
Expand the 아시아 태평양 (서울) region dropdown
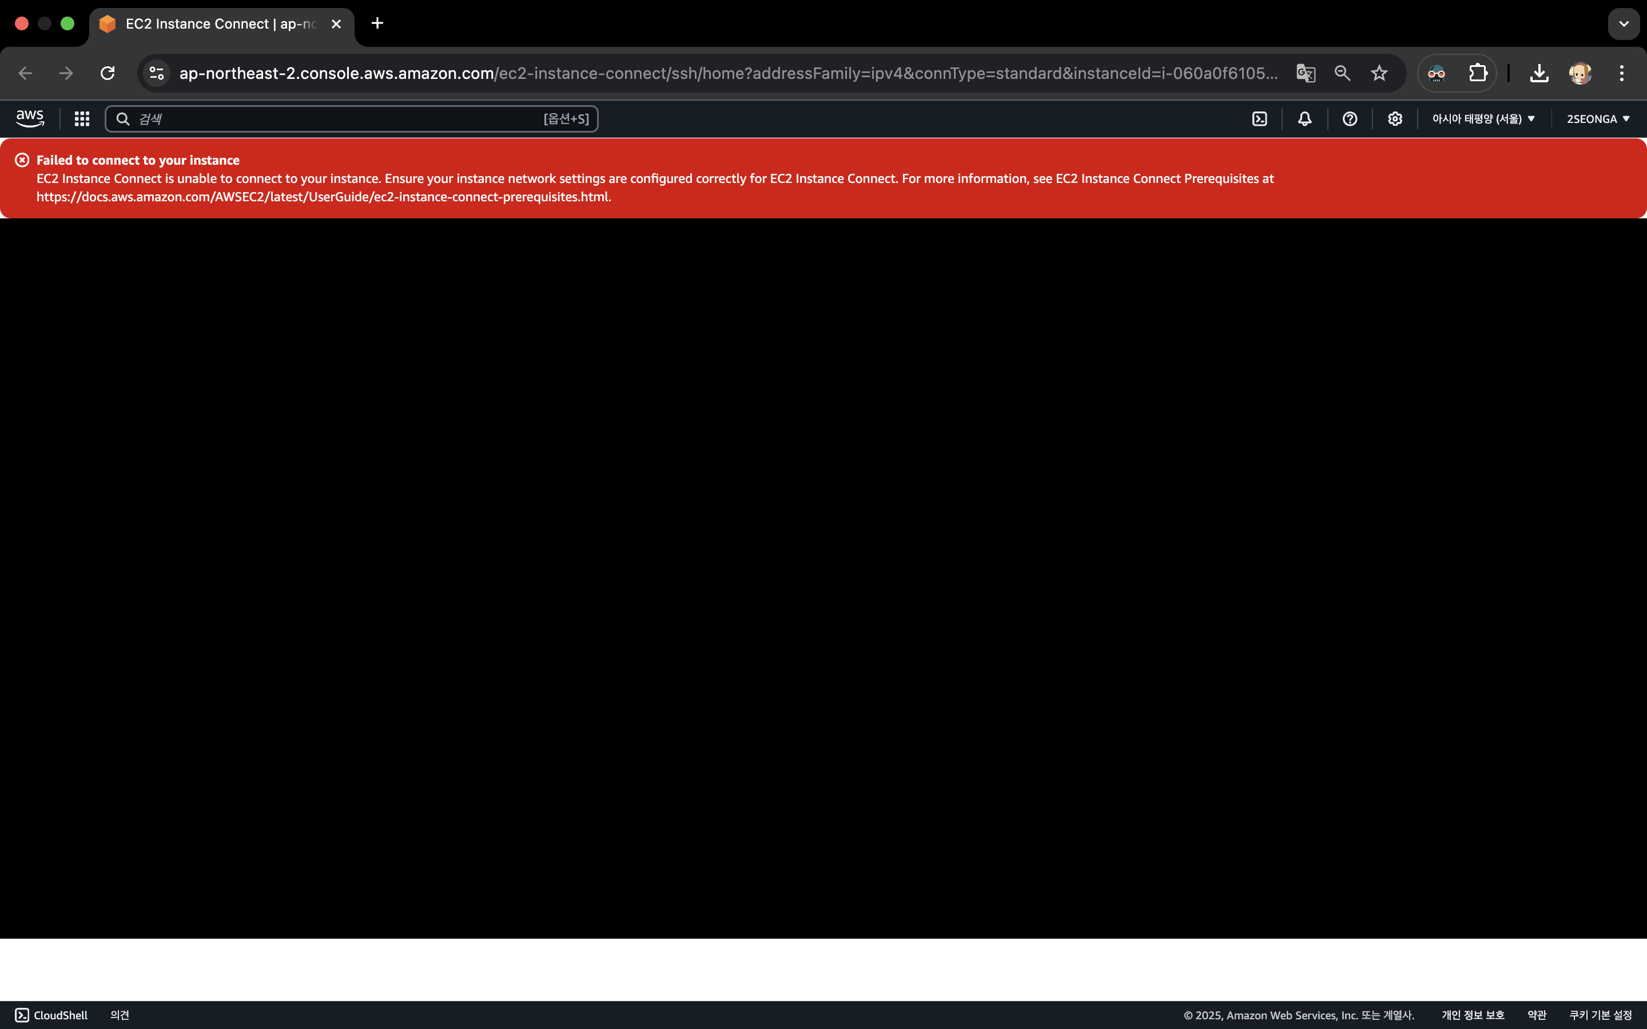(1483, 119)
